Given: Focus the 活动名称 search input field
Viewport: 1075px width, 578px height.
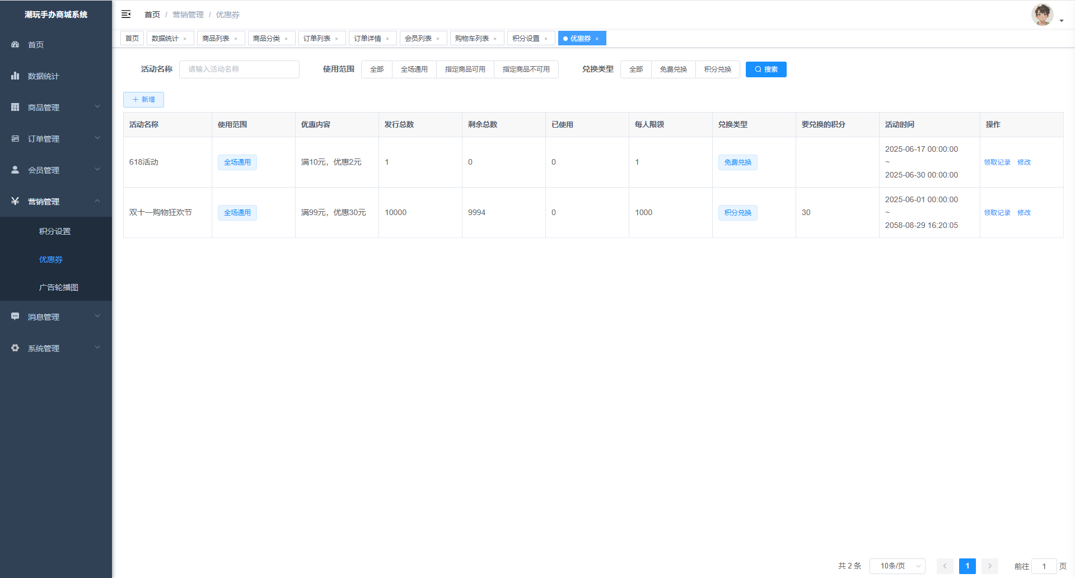Looking at the screenshot, I should tap(239, 69).
